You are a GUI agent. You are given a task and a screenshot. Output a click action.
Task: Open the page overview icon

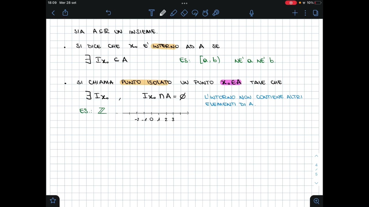coord(315,13)
